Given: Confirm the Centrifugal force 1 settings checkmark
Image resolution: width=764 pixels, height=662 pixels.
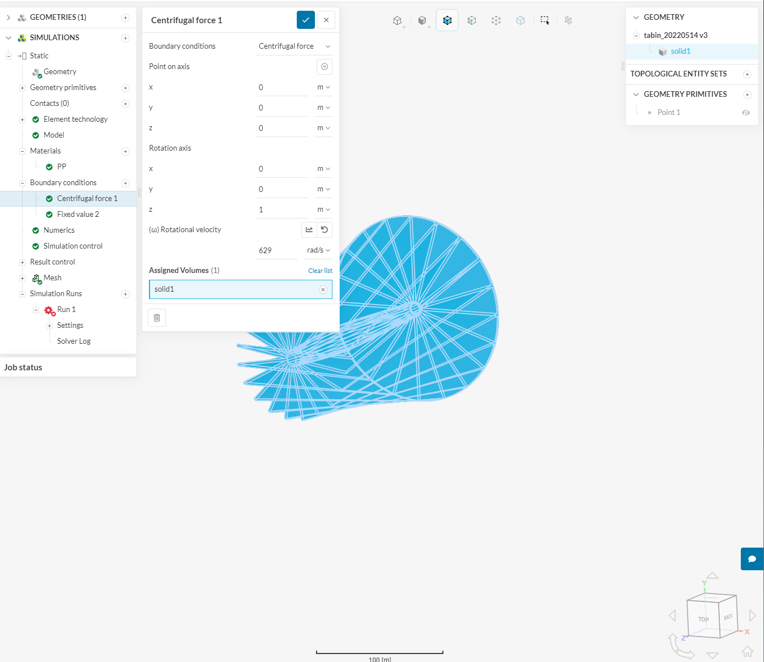Looking at the screenshot, I should [x=306, y=20].
